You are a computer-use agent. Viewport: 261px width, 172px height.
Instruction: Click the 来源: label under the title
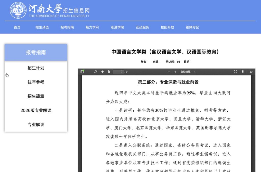pos(156,62)
